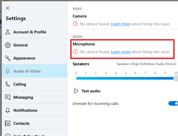
Task: Click the Contacts card icon
Action: [x=8, y=123]
